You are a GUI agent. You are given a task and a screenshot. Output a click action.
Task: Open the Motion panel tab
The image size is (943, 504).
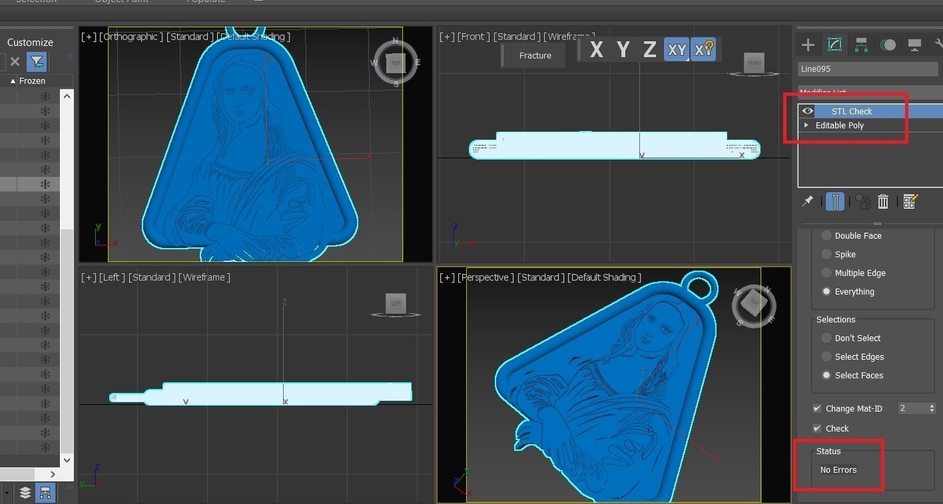coord(888,45)
